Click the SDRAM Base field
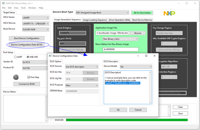 82,91
